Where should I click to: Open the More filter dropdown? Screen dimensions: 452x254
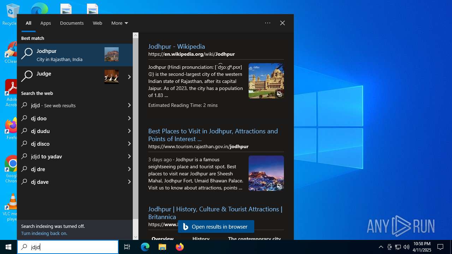[120, 23]
